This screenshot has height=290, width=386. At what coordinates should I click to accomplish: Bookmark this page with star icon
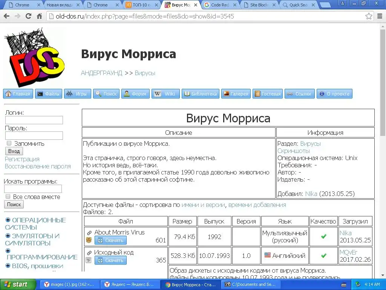(x=369, y=16)
